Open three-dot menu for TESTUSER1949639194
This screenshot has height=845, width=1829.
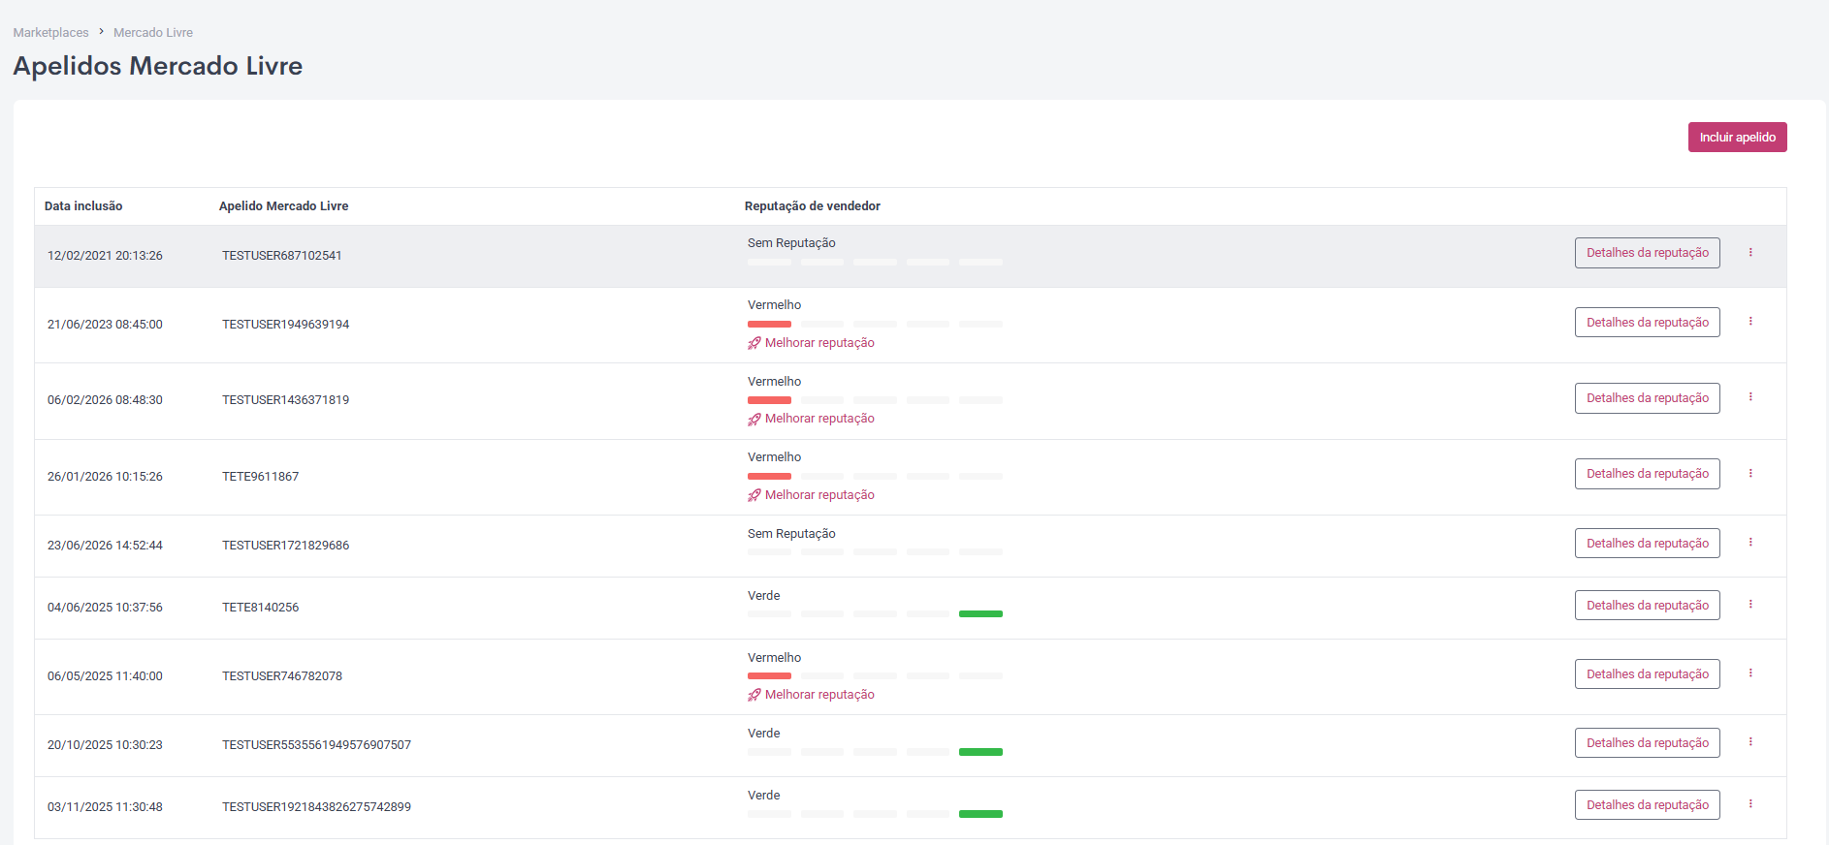1750,322
